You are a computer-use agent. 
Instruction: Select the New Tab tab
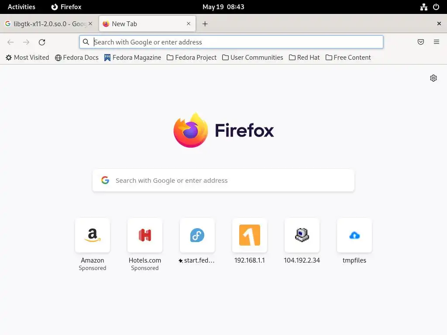pos(147,24)
